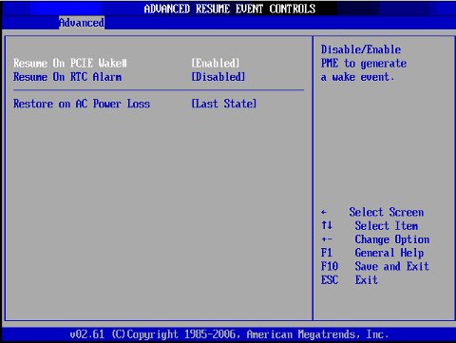Click the up-down arrows Select Item icon
The image size is (456, 343).
327,225
